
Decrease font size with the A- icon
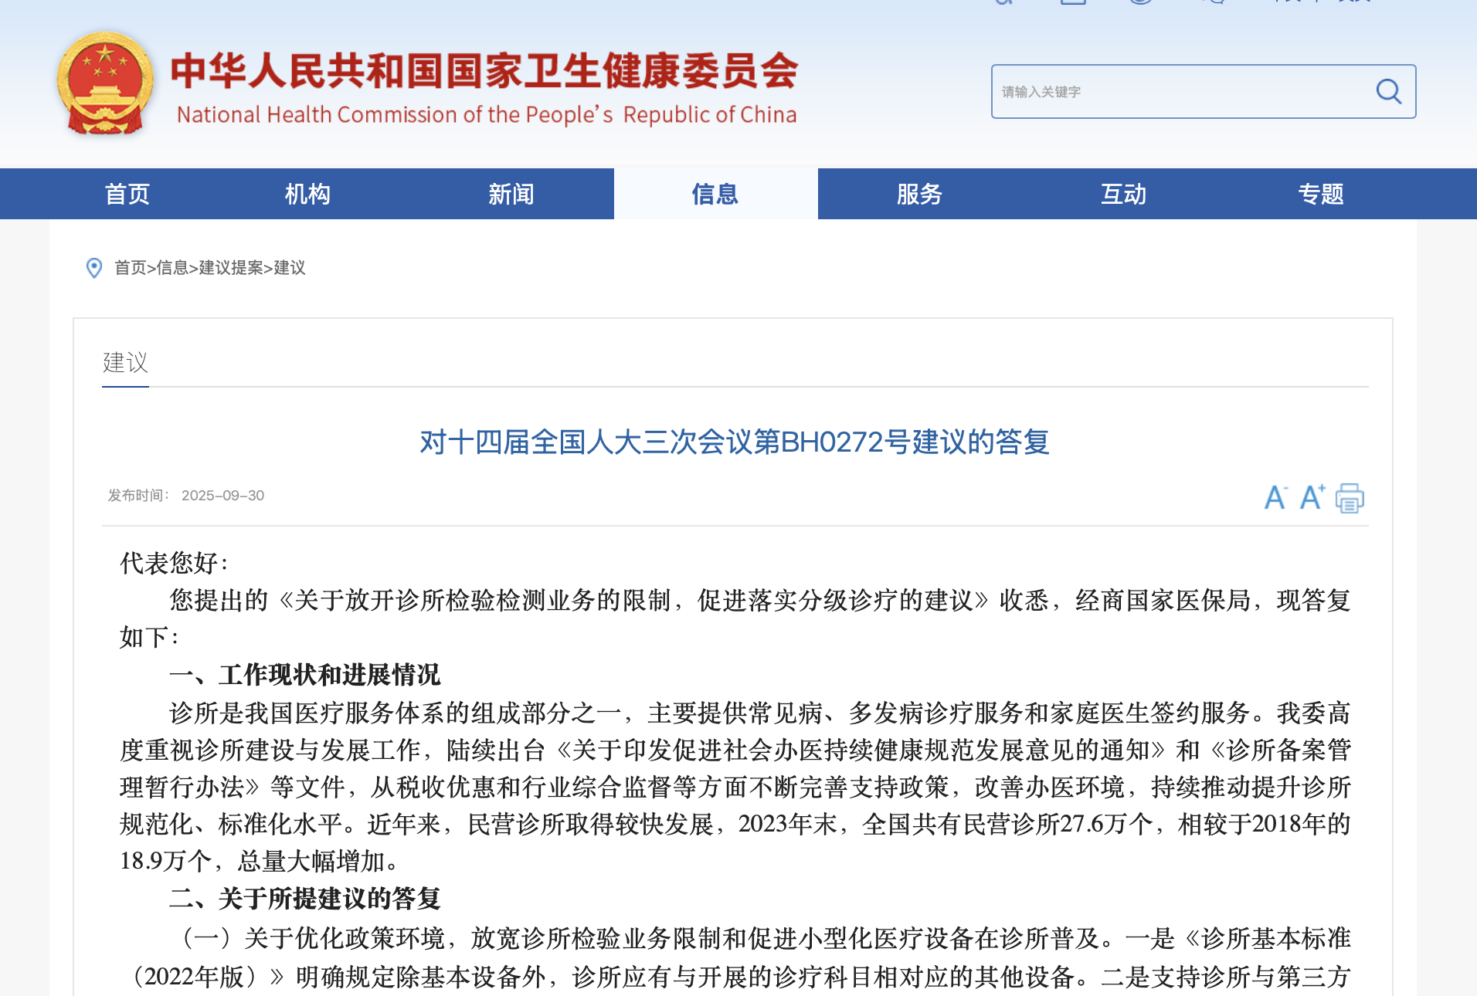[1275, 499]
